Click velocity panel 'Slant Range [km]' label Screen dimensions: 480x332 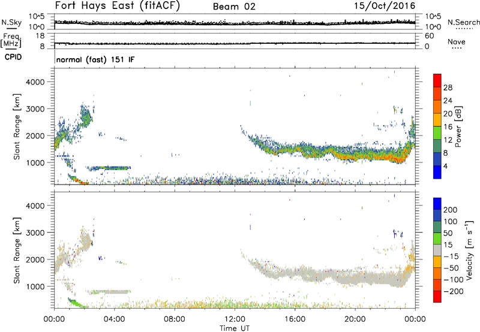tap(17, 250)
